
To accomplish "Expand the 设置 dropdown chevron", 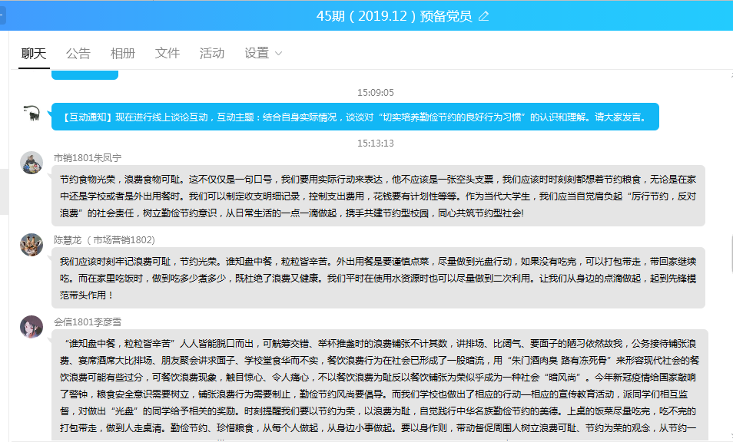I will (x=278, y=54).
